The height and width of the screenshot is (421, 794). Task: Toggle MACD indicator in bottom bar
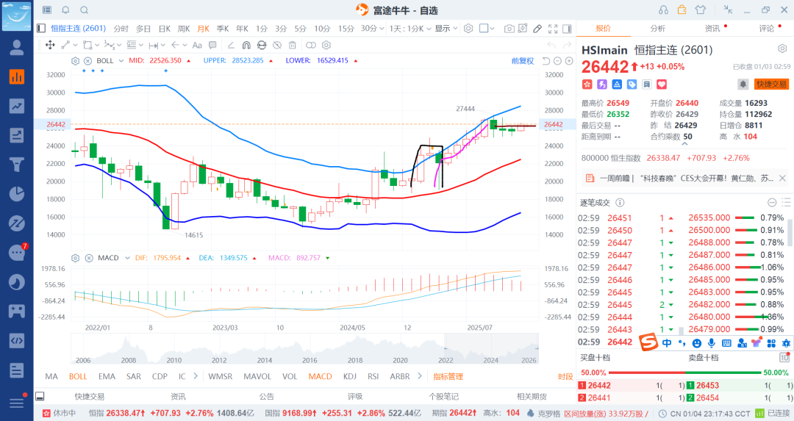[320, 376]
